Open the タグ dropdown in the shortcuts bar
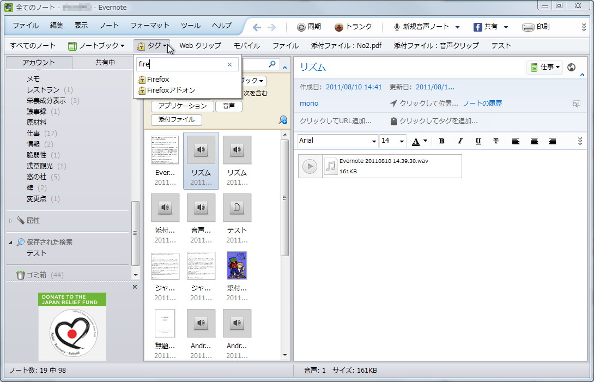The height and width of the screenshot is (382, 594). (152, 46)
